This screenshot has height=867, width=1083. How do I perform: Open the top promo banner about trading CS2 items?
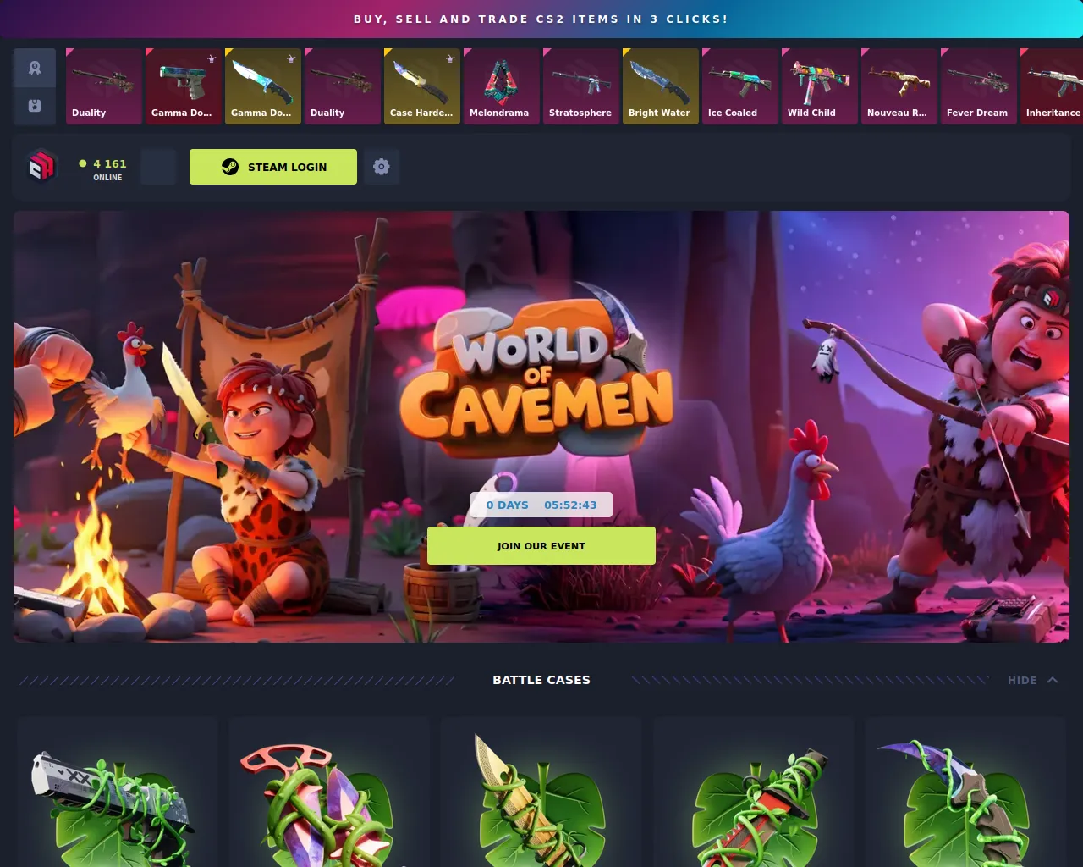[x=541, y=19]
